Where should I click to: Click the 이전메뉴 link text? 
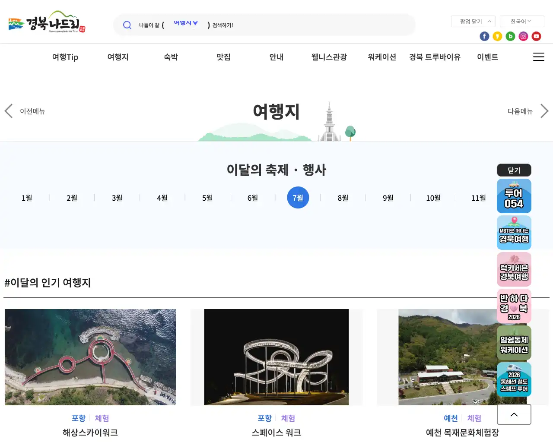32,111
